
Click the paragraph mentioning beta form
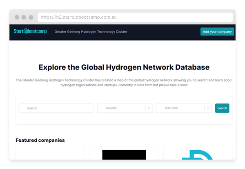click(x=124, y=83)
